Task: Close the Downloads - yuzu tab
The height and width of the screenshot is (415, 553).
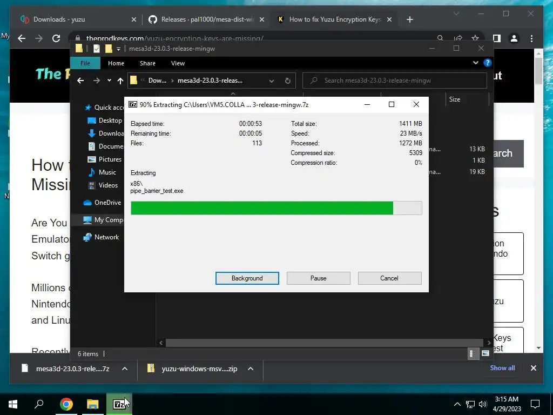Action: [x=134, y=19]
